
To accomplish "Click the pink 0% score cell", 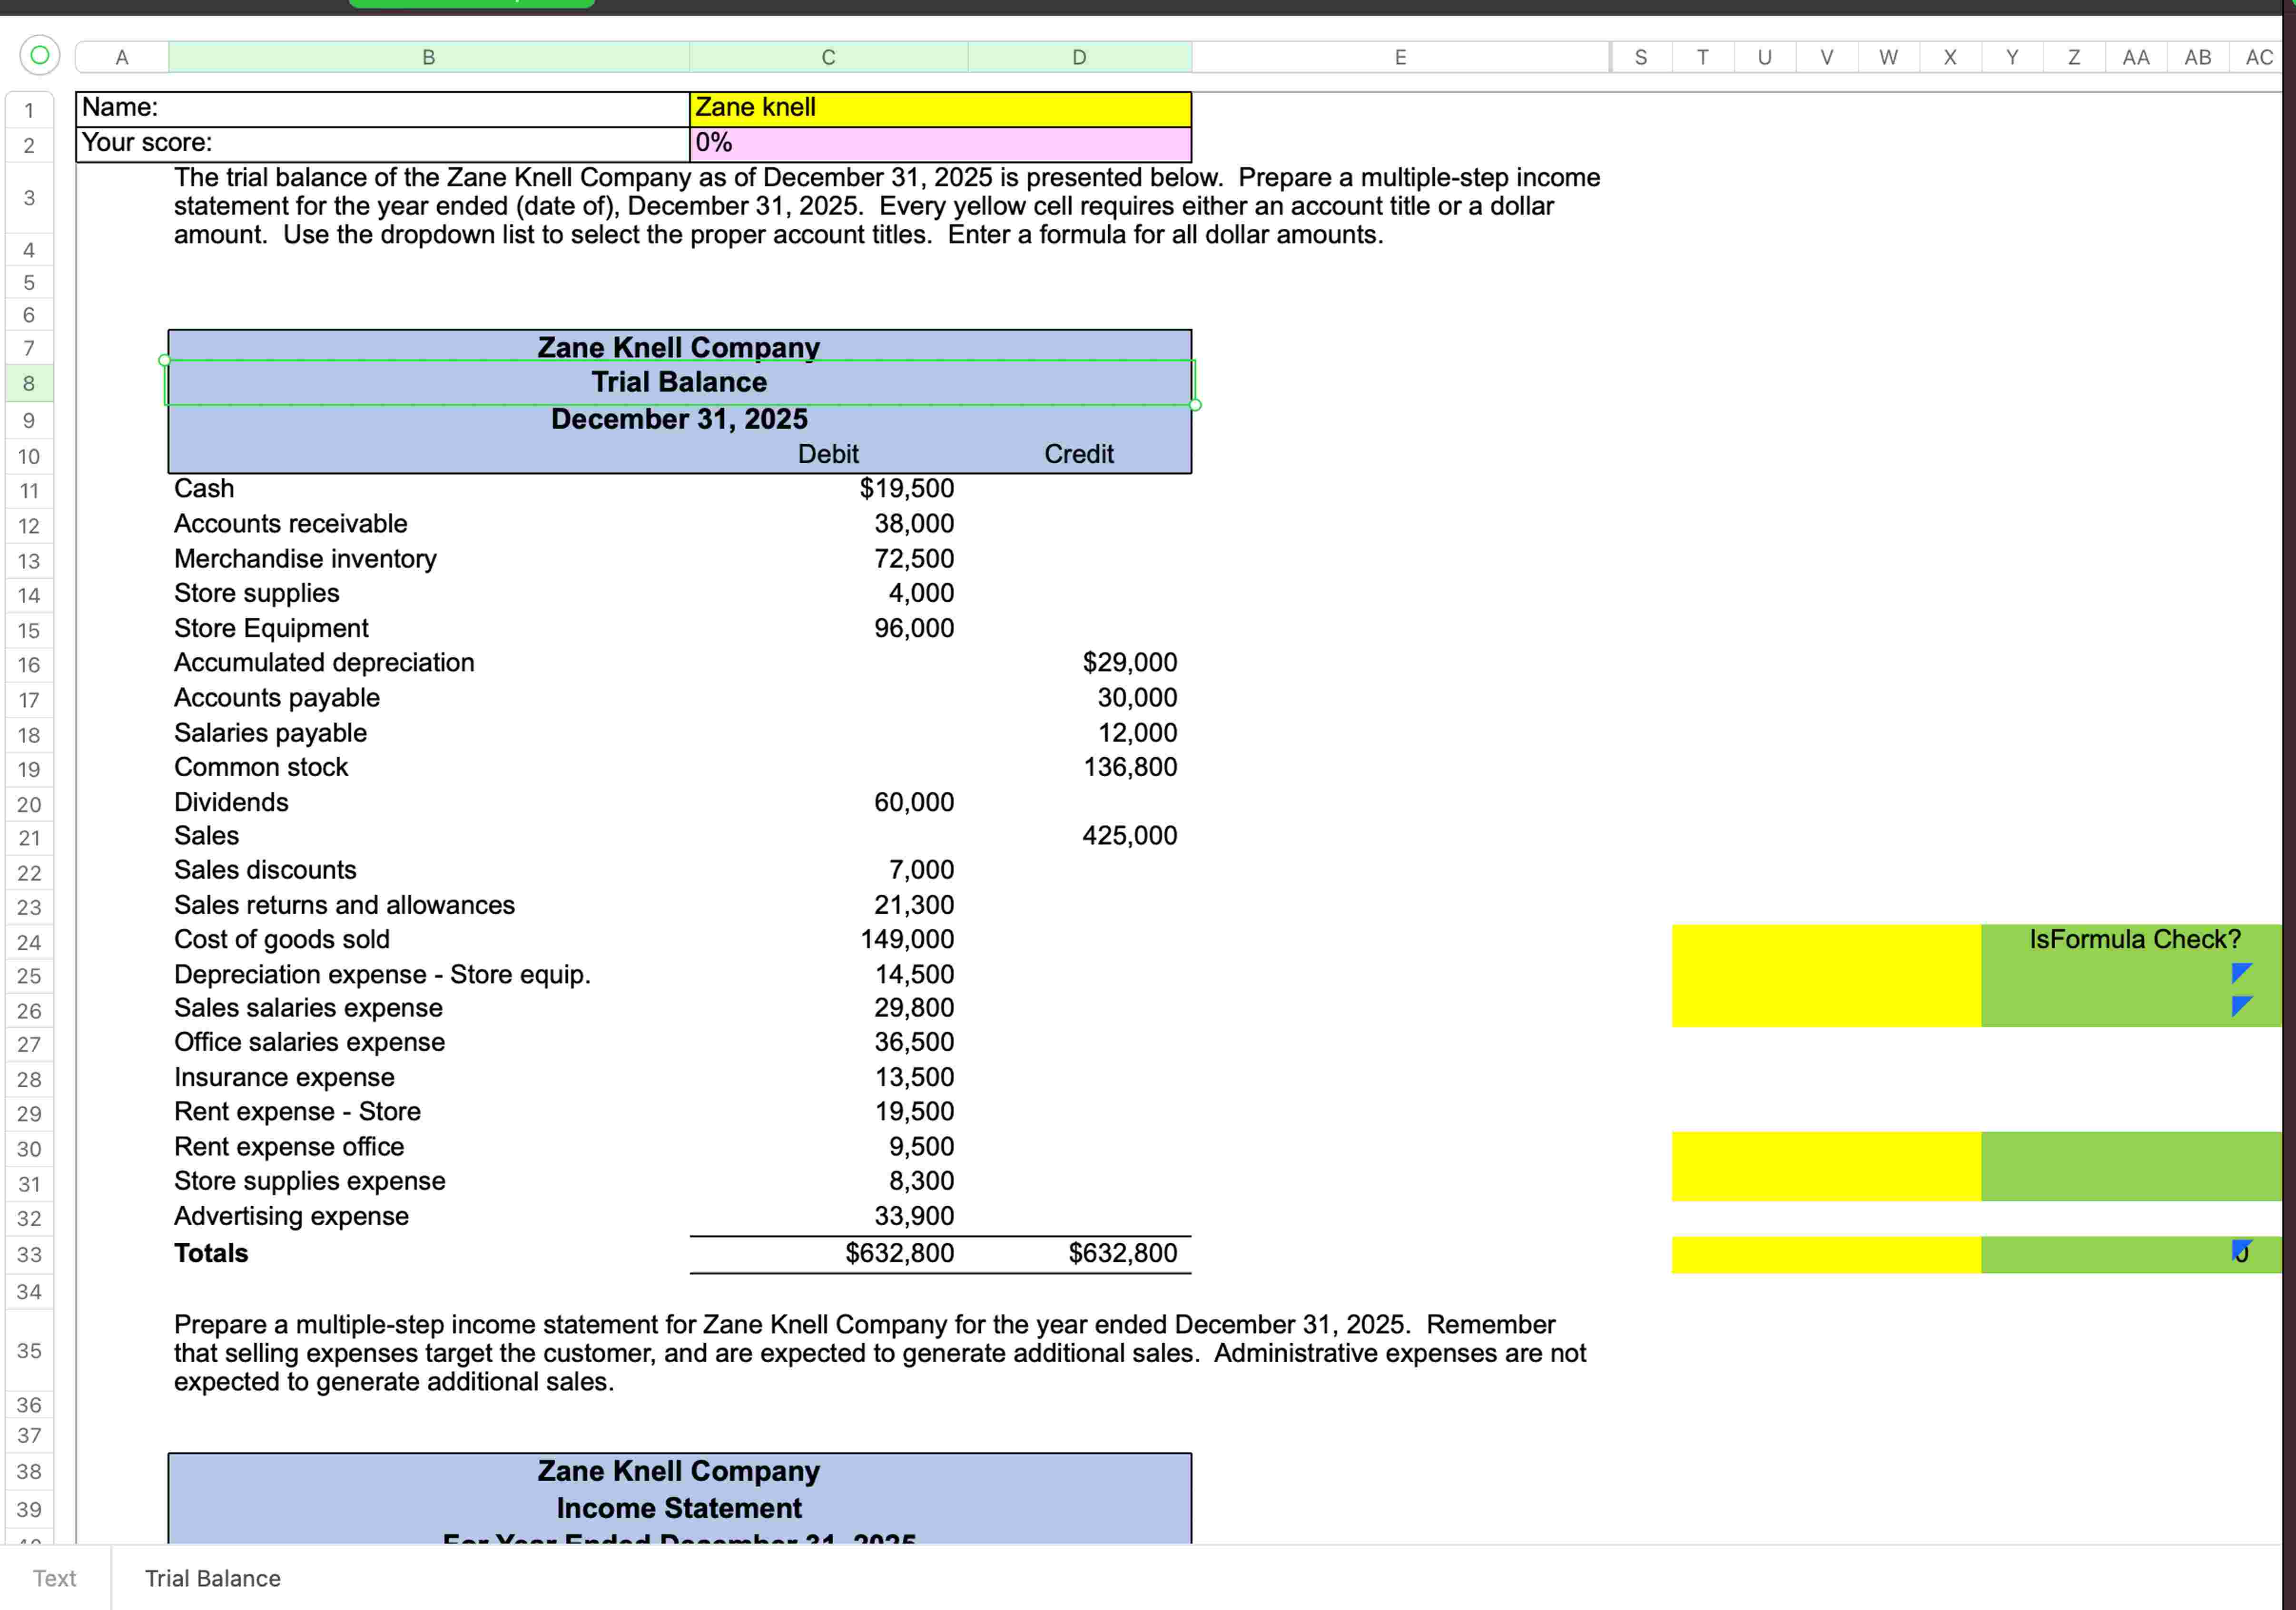I will tap(940, 143).
